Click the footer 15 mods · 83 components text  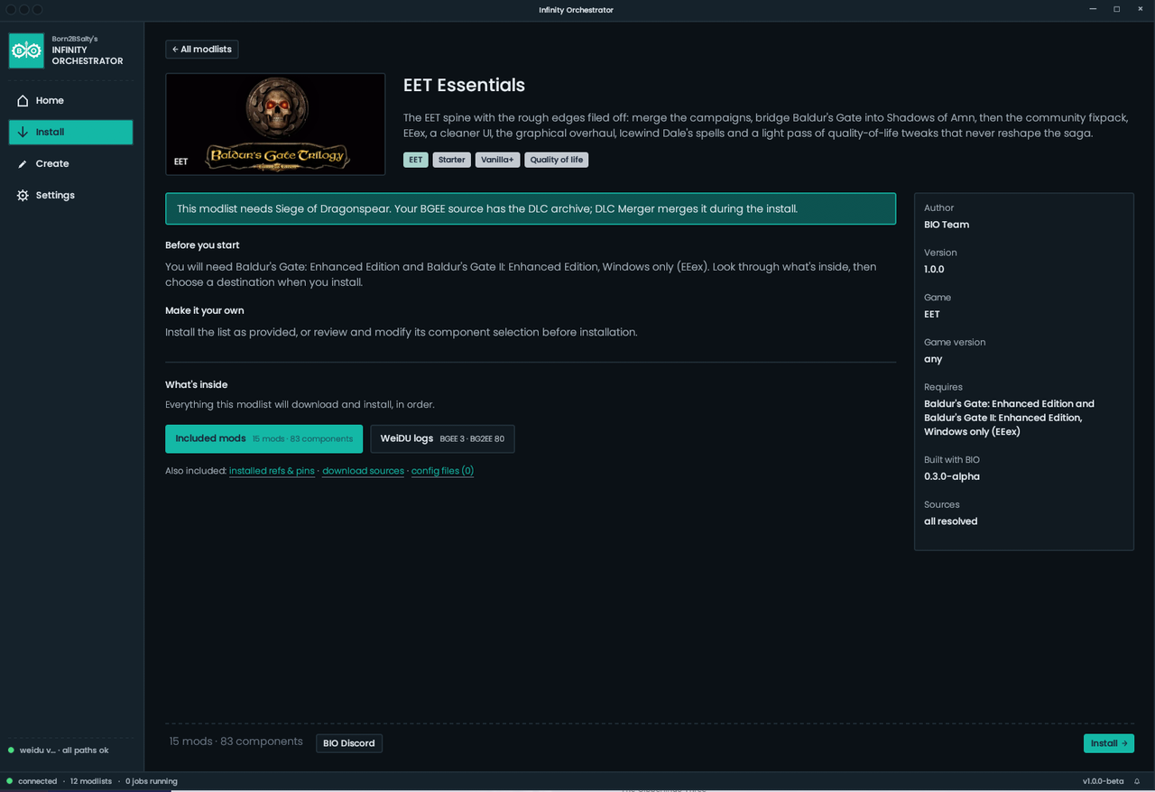point(236,741)
